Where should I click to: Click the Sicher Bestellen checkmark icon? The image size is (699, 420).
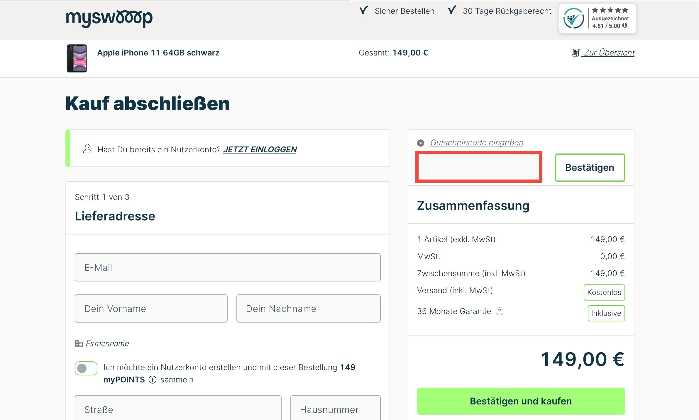364,11
